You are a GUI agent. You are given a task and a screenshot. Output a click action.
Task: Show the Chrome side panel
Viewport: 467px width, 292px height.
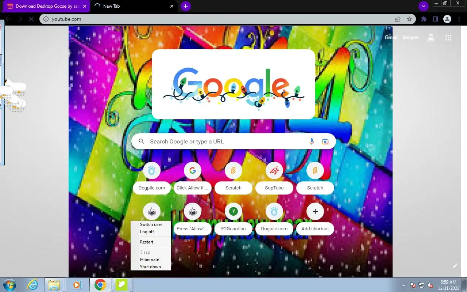pyautogui.click(x=435, y=19)
